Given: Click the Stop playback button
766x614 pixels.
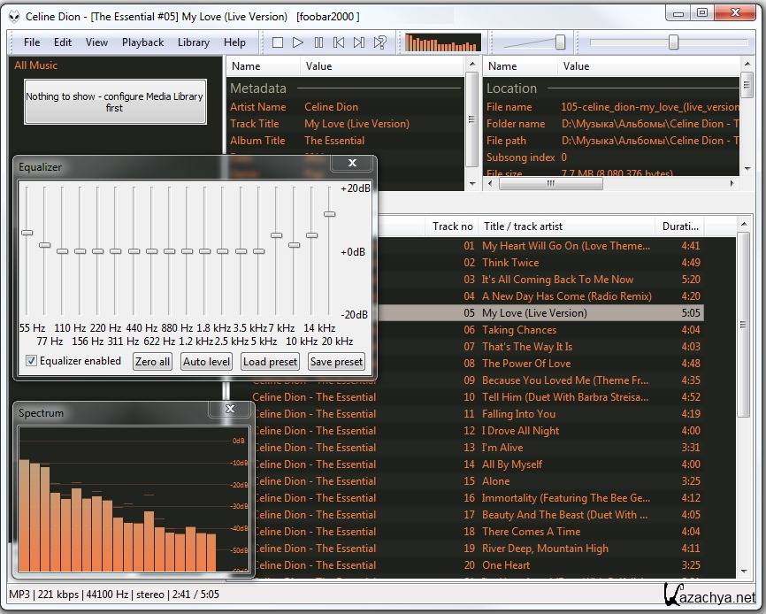Looking at the screenshot, I should (278, 42).
